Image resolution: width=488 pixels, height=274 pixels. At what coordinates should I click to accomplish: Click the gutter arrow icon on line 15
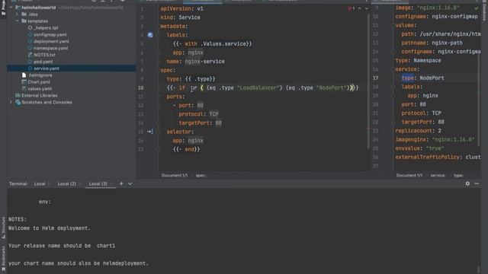150,132
